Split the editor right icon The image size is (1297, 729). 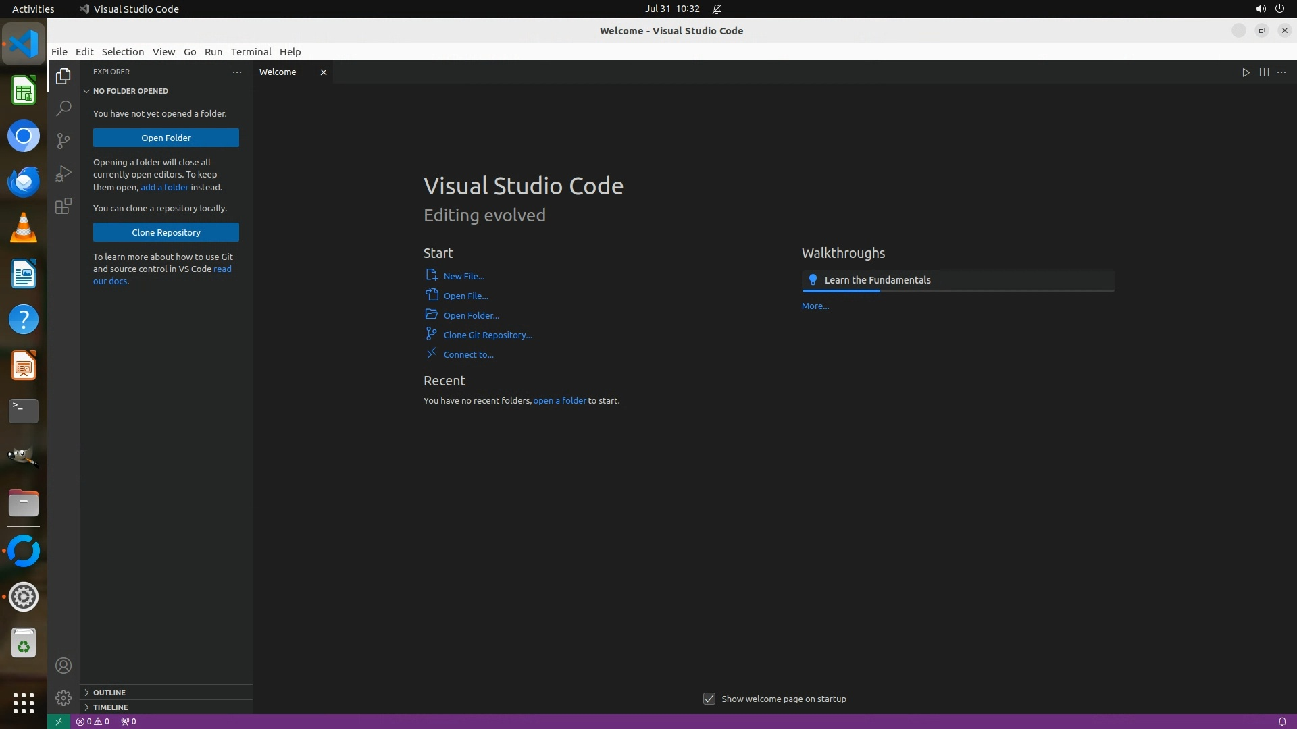click(1264, 72)
